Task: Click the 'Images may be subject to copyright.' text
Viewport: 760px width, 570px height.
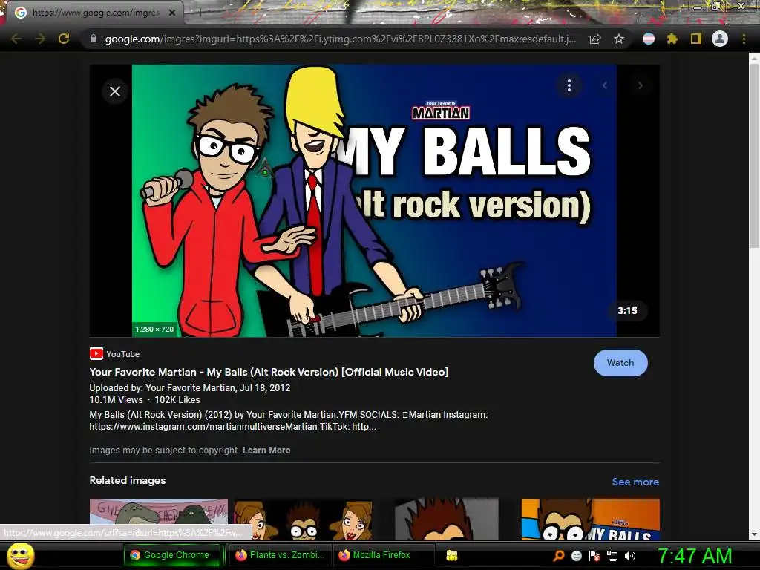Action: click(164, 451)
